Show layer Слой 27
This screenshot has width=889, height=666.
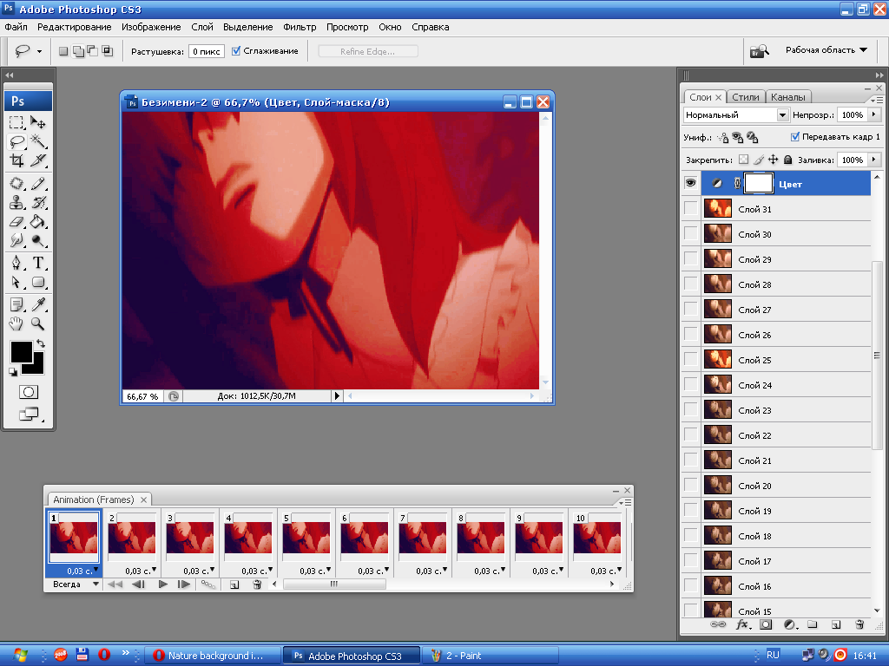(x=690, y=310)
